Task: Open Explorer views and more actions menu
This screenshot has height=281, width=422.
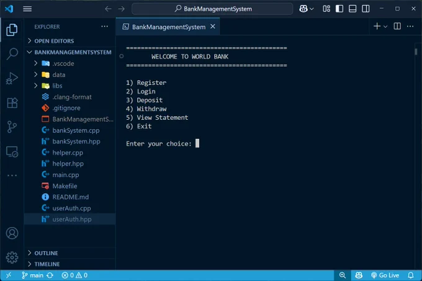Action: (x=105, y=26)
